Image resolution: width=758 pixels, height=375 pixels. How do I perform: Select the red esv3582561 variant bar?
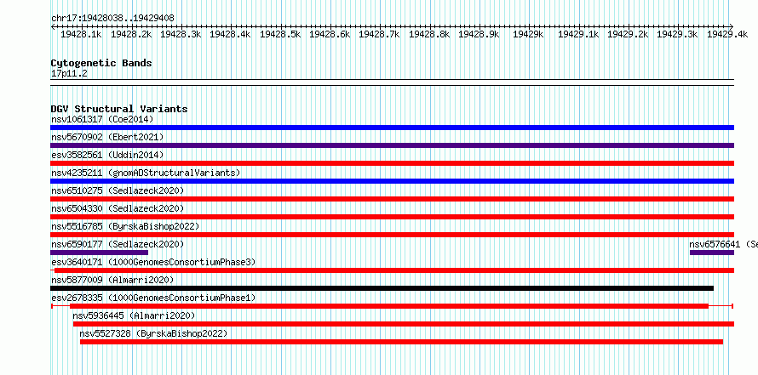pos(392,163)
